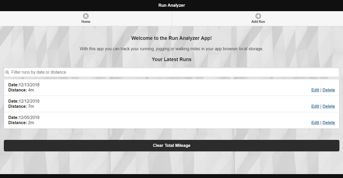This screenshot has height=178, width=343.
Task: Click the search magnifier icon in filter field
Action: 7,72
